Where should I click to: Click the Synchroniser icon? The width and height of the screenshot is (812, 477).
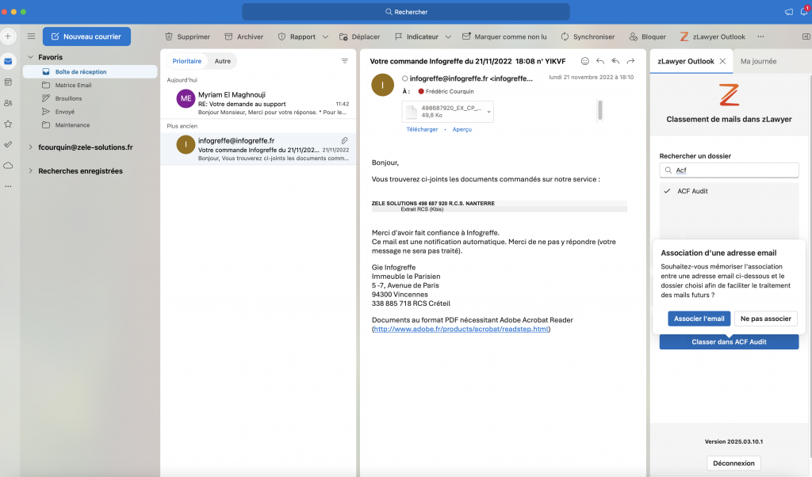coord(565,36)
